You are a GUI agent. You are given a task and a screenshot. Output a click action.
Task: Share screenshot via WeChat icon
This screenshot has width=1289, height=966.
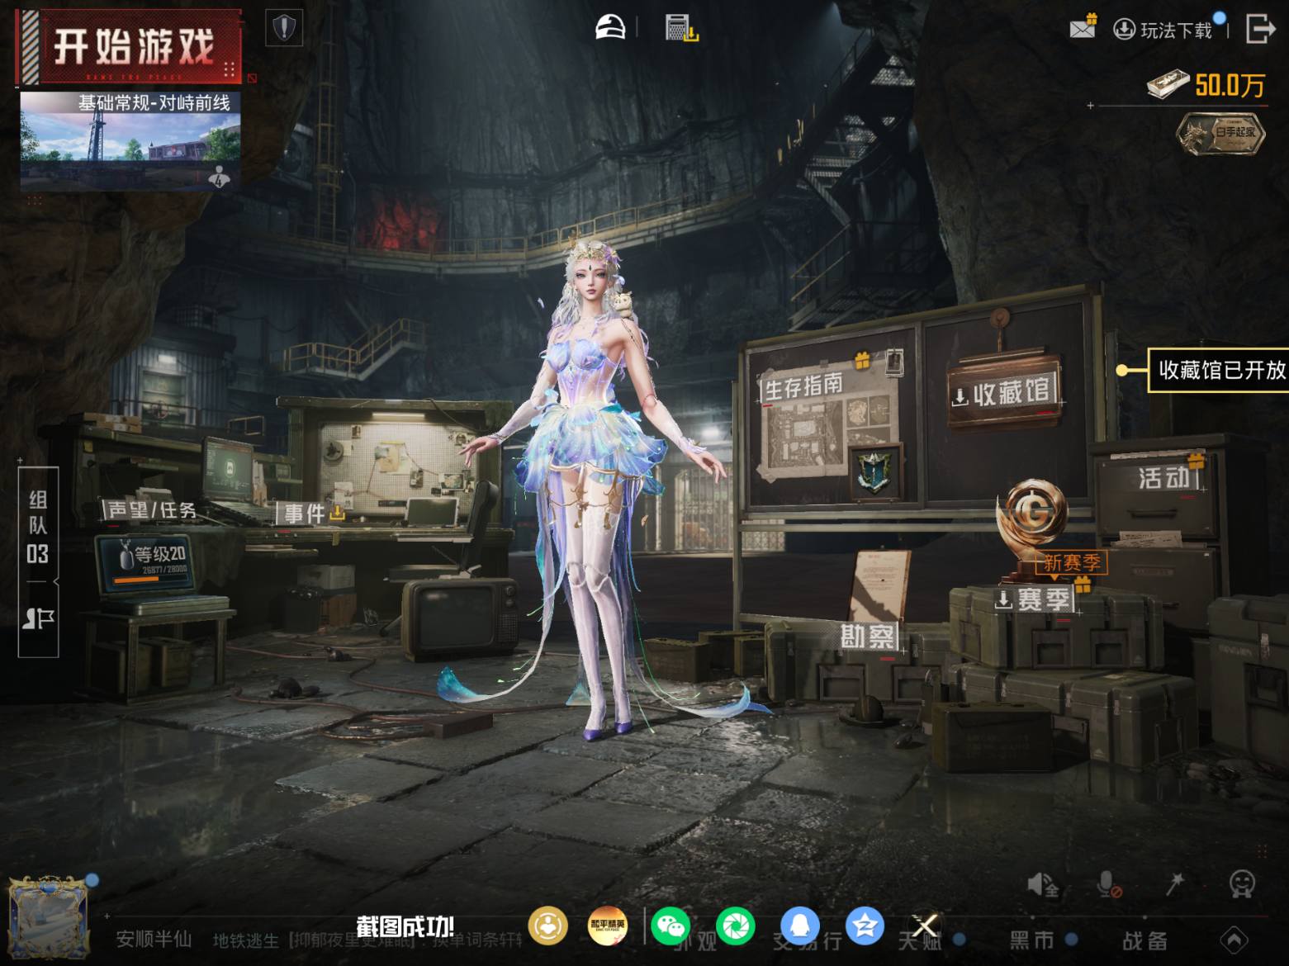[670, 926]
